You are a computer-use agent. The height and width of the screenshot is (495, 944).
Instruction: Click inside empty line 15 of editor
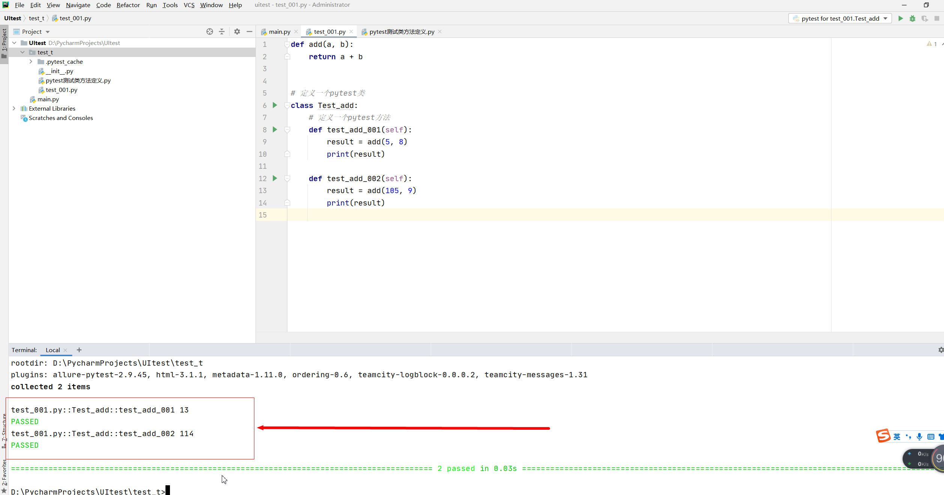450,215
